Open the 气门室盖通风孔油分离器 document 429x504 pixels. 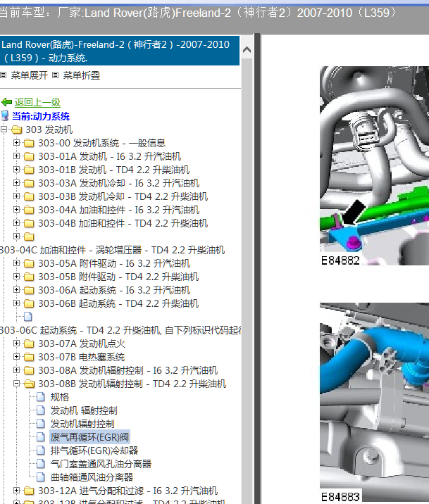click(x=101, y=464)
